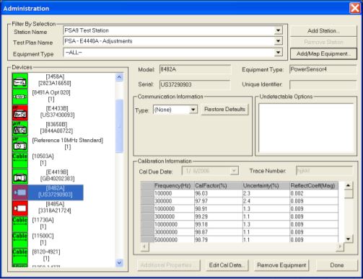
Task: Click Restore Defaults button
Action: [224, 110]
